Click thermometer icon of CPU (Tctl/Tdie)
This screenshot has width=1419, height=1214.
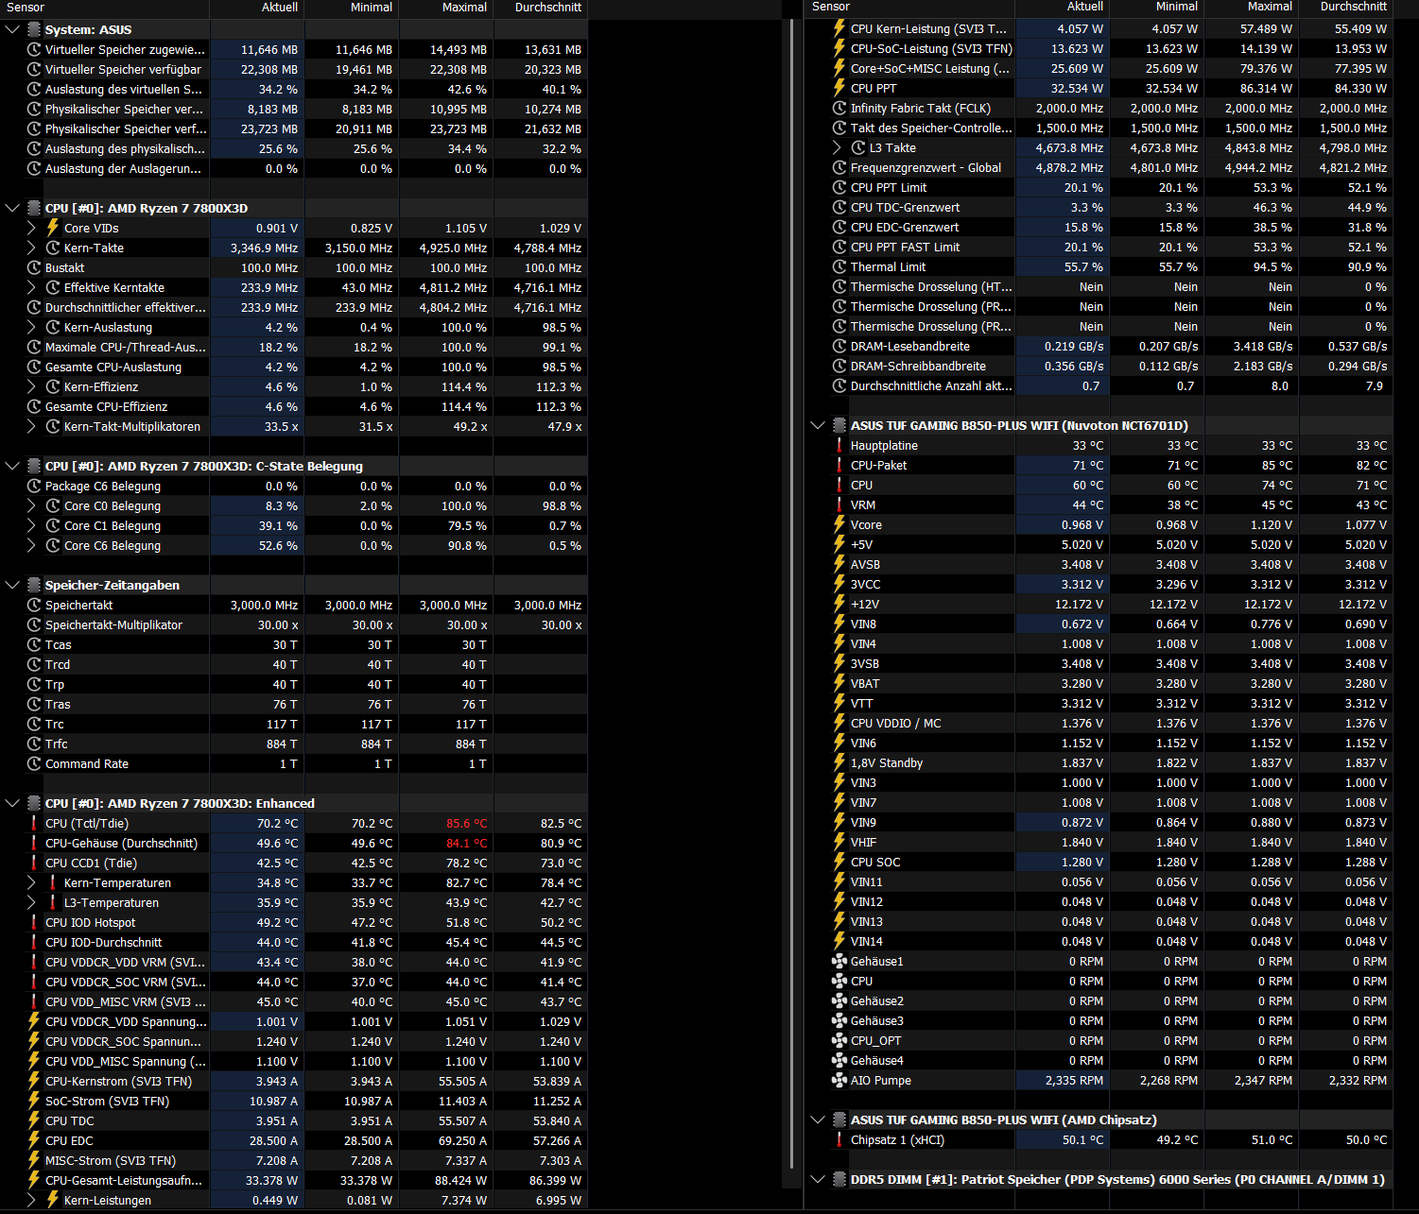click(x=34, y=823)
